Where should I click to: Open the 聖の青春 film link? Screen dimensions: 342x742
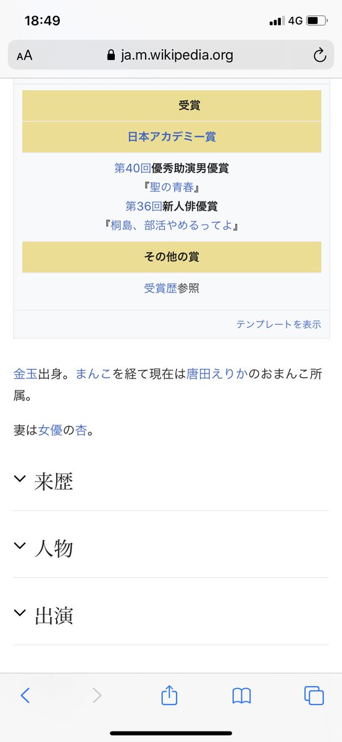tap(172, 187)
